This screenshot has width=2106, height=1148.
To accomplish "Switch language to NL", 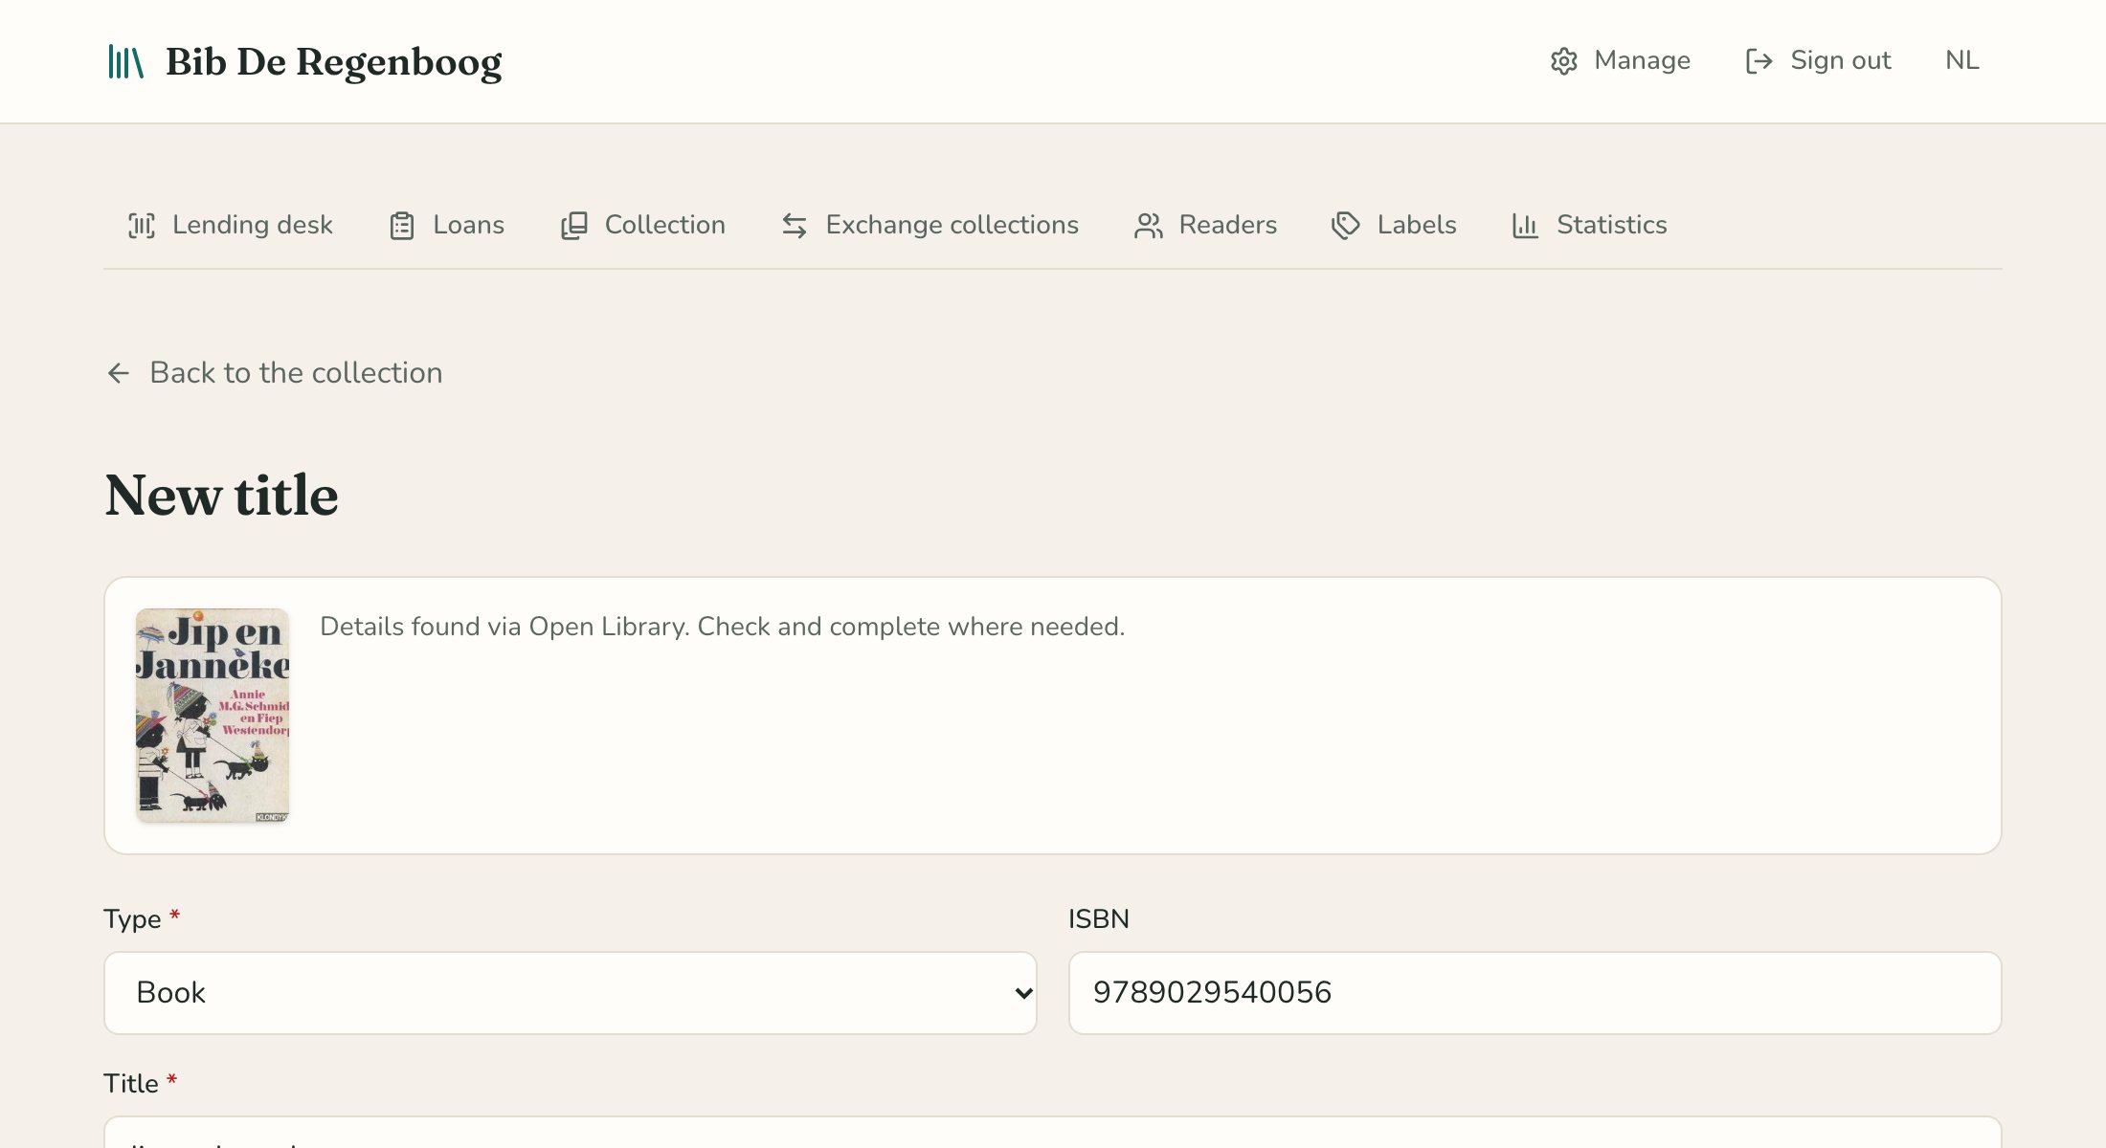I will pos(1961,60).
